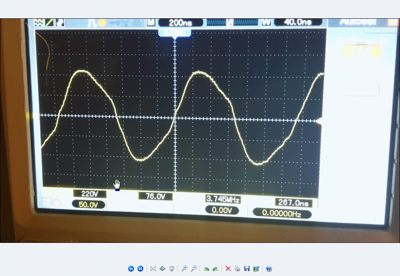Save image using the floppy disk icon
The width and height of the screenshot is (400, 276).
tap(246, 269)
